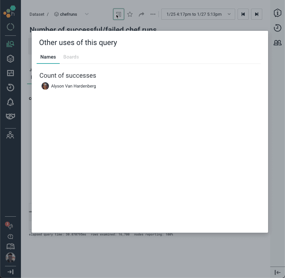Click the Count of successes query name

[x=68, y=76]
